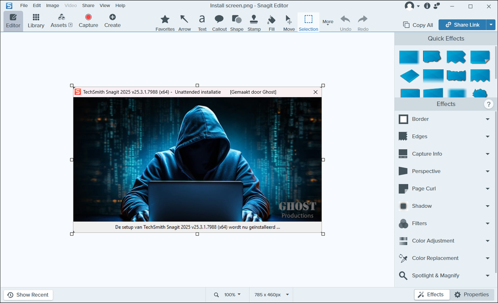
Task: Select the Callout tool
Action: 219,23
